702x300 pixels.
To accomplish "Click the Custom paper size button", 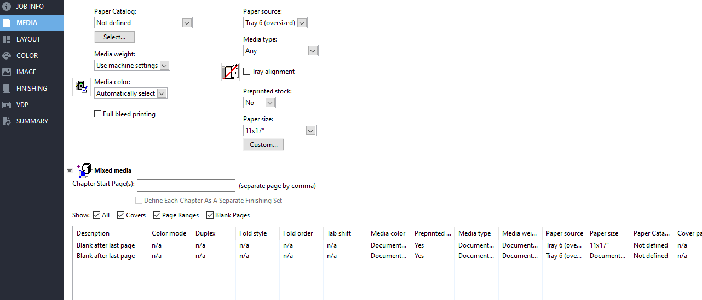I will pos(263,145).
